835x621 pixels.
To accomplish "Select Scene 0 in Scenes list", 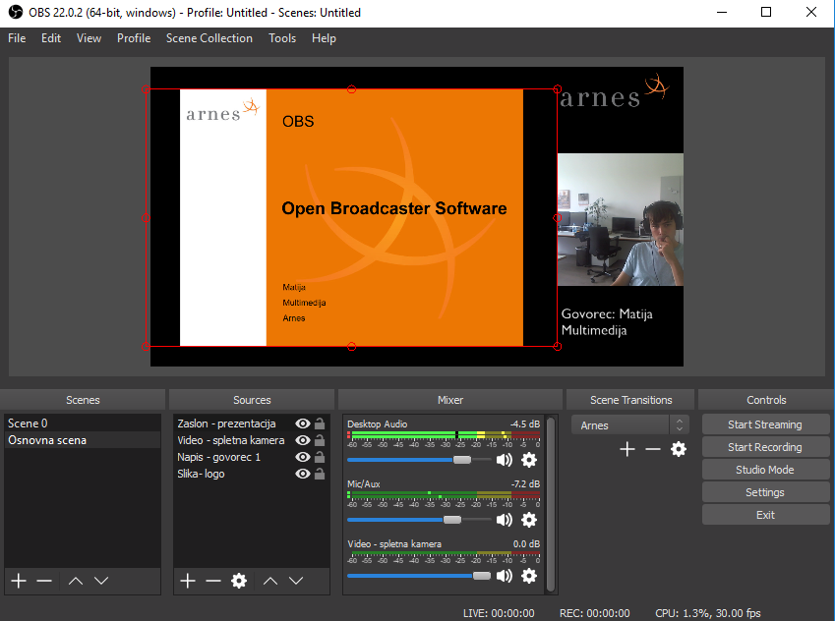I will pyautogui.click(x=83, y=423).
